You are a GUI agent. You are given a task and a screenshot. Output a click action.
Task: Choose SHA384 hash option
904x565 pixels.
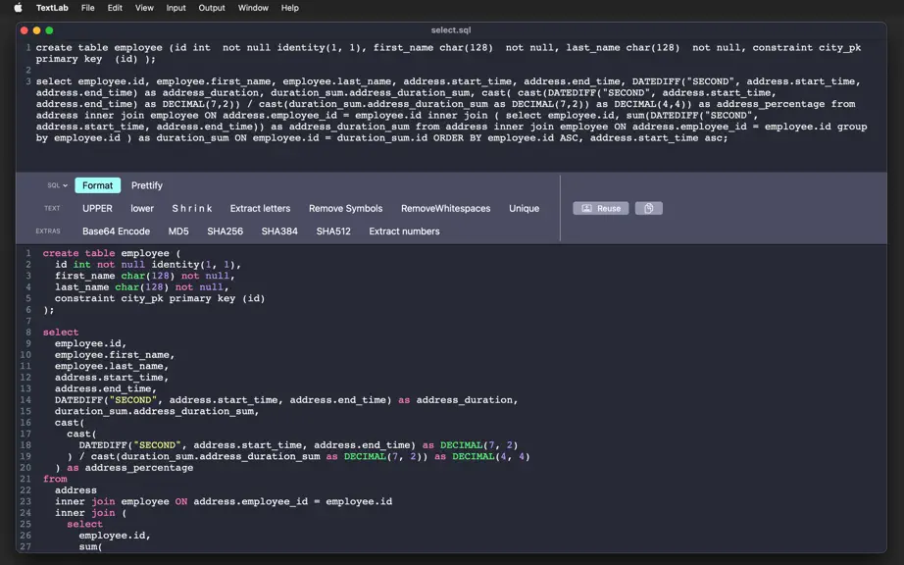(279, 231)
